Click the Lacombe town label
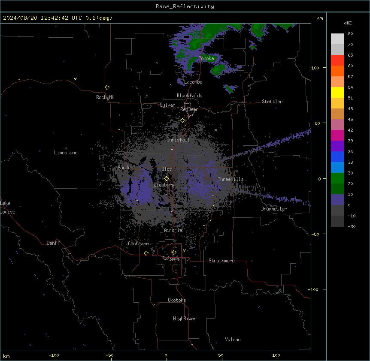This screenshot has width=370, height=361. (x=193, y=82)
